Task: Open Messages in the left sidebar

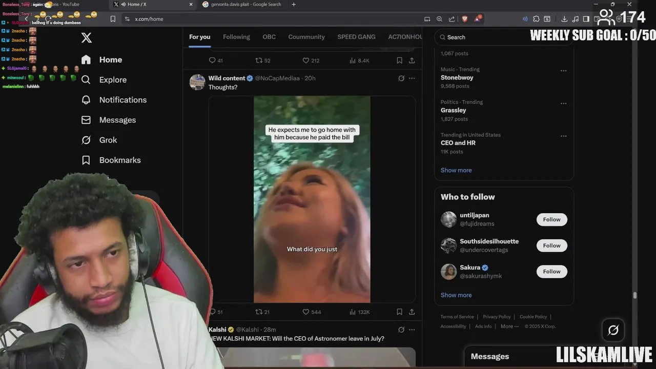Action: (109, 120)
